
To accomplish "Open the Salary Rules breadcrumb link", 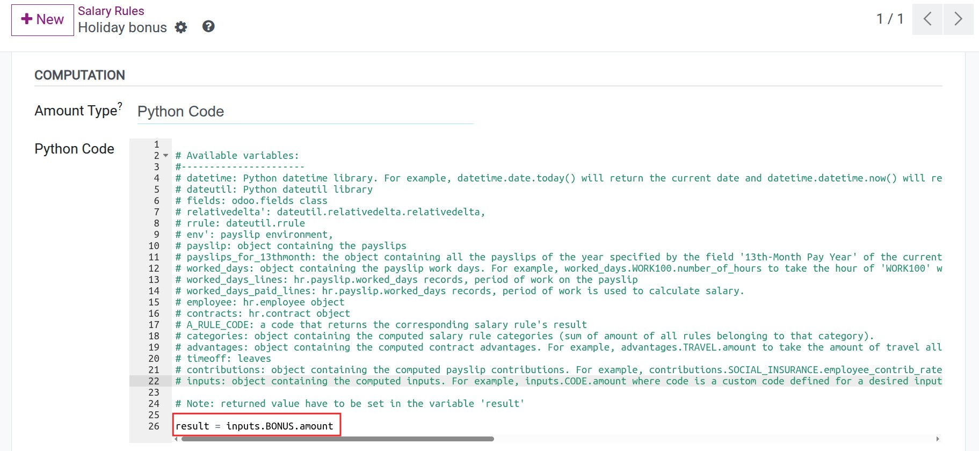I will pyautogui.click(x=111, y=11).
